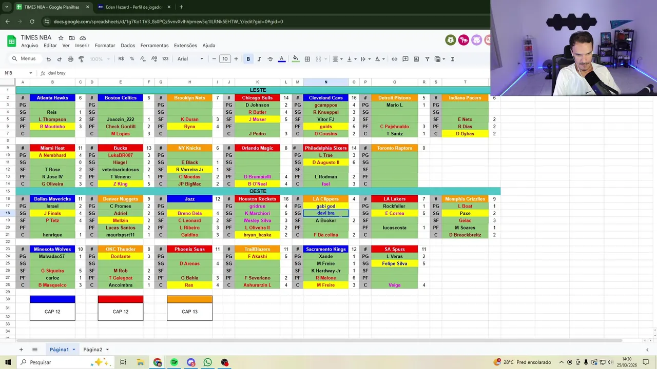Screen dimensions: 657x369
Task: Open text wrapping dropdown
Action: coord(365,59)
